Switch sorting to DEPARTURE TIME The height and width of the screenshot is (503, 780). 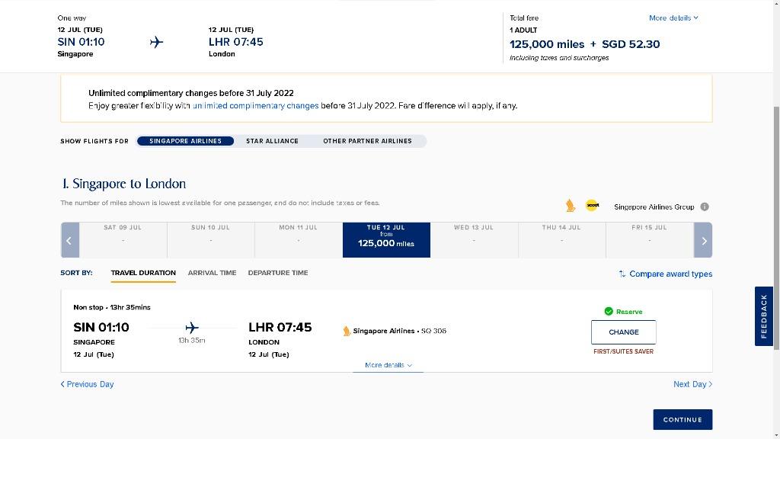(278, 272)
